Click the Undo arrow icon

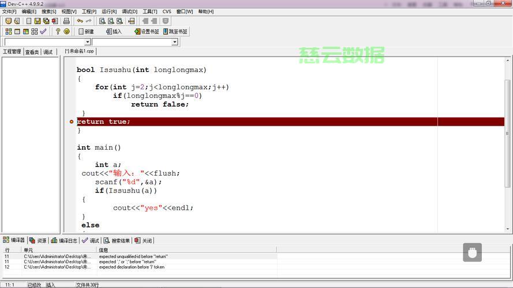80,21
